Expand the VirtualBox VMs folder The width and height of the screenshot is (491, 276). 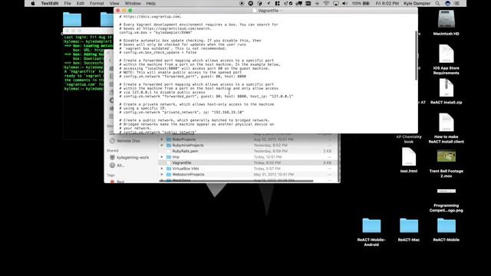click(x=162, y=169)
